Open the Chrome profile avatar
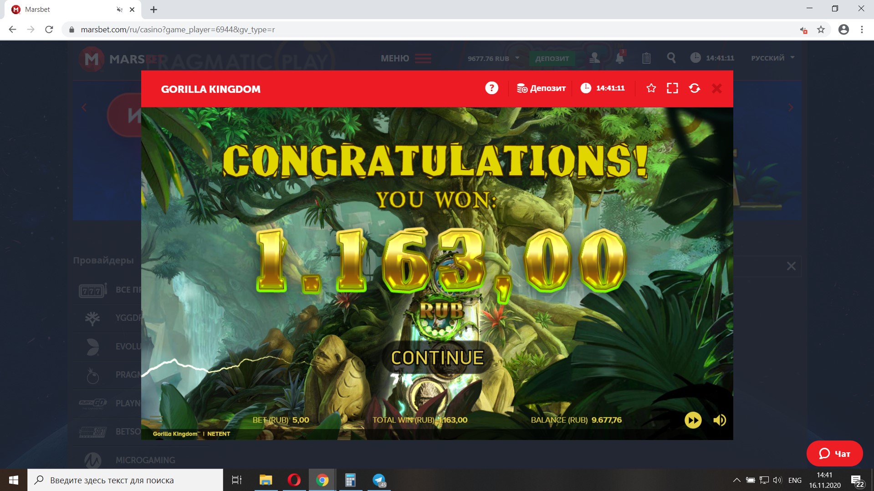The height and width of the screenshot is (491, 874). point(843,30)
